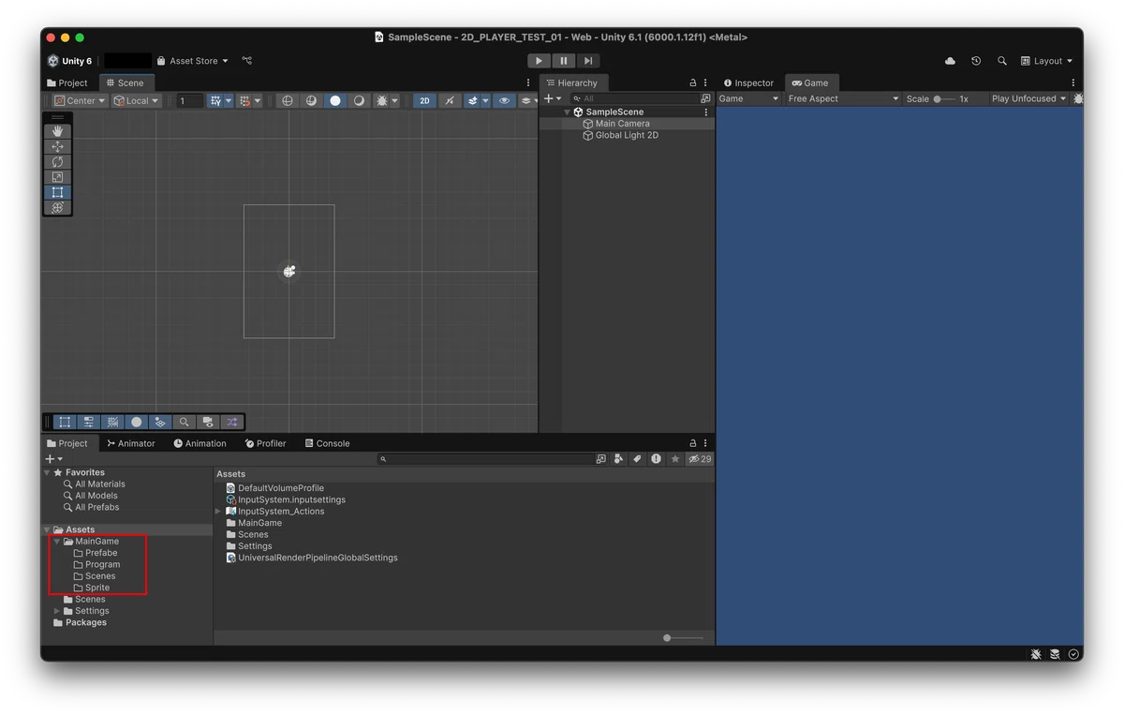The height and width of the screenshot is (715, 1124).
Task: Click the Scene debug draw mode bug icon
Action: pos(381,100)
